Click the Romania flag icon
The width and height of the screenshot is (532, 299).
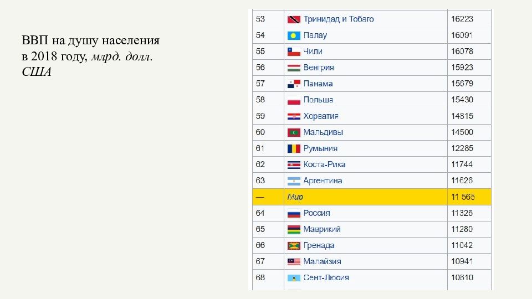294,148
